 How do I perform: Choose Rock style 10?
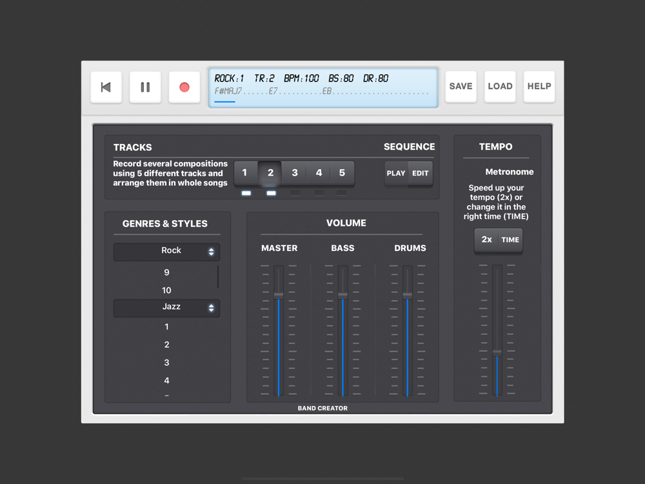click(x=166, y=290)
